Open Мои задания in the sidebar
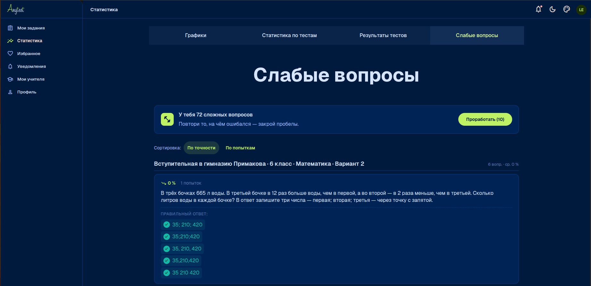 pos(41,28)
